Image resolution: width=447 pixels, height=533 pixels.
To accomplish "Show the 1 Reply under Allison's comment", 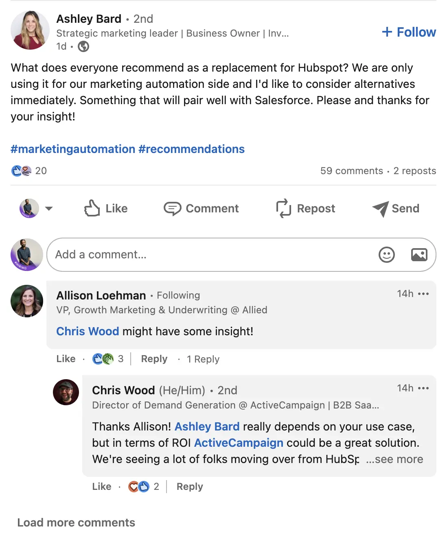I will [203, 359].
